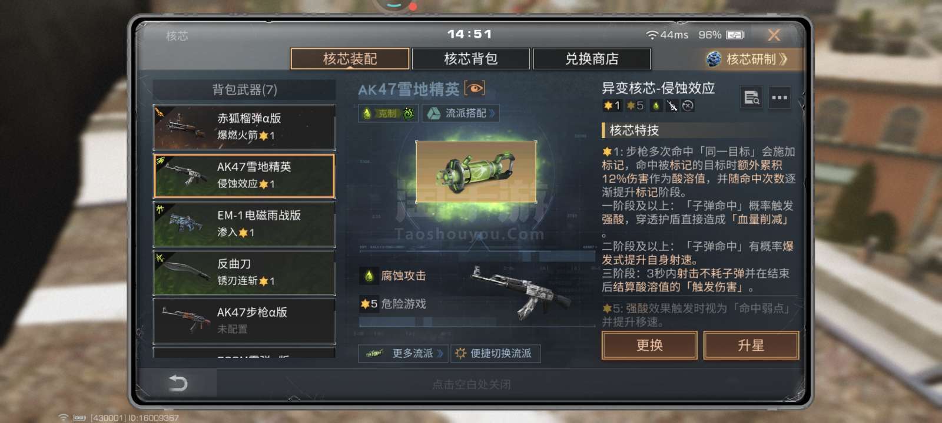
Task: Select the 5-star level indicator
Action: (x=635, y=106)
